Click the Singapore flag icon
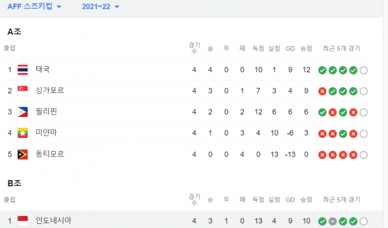 click(23, 91)
